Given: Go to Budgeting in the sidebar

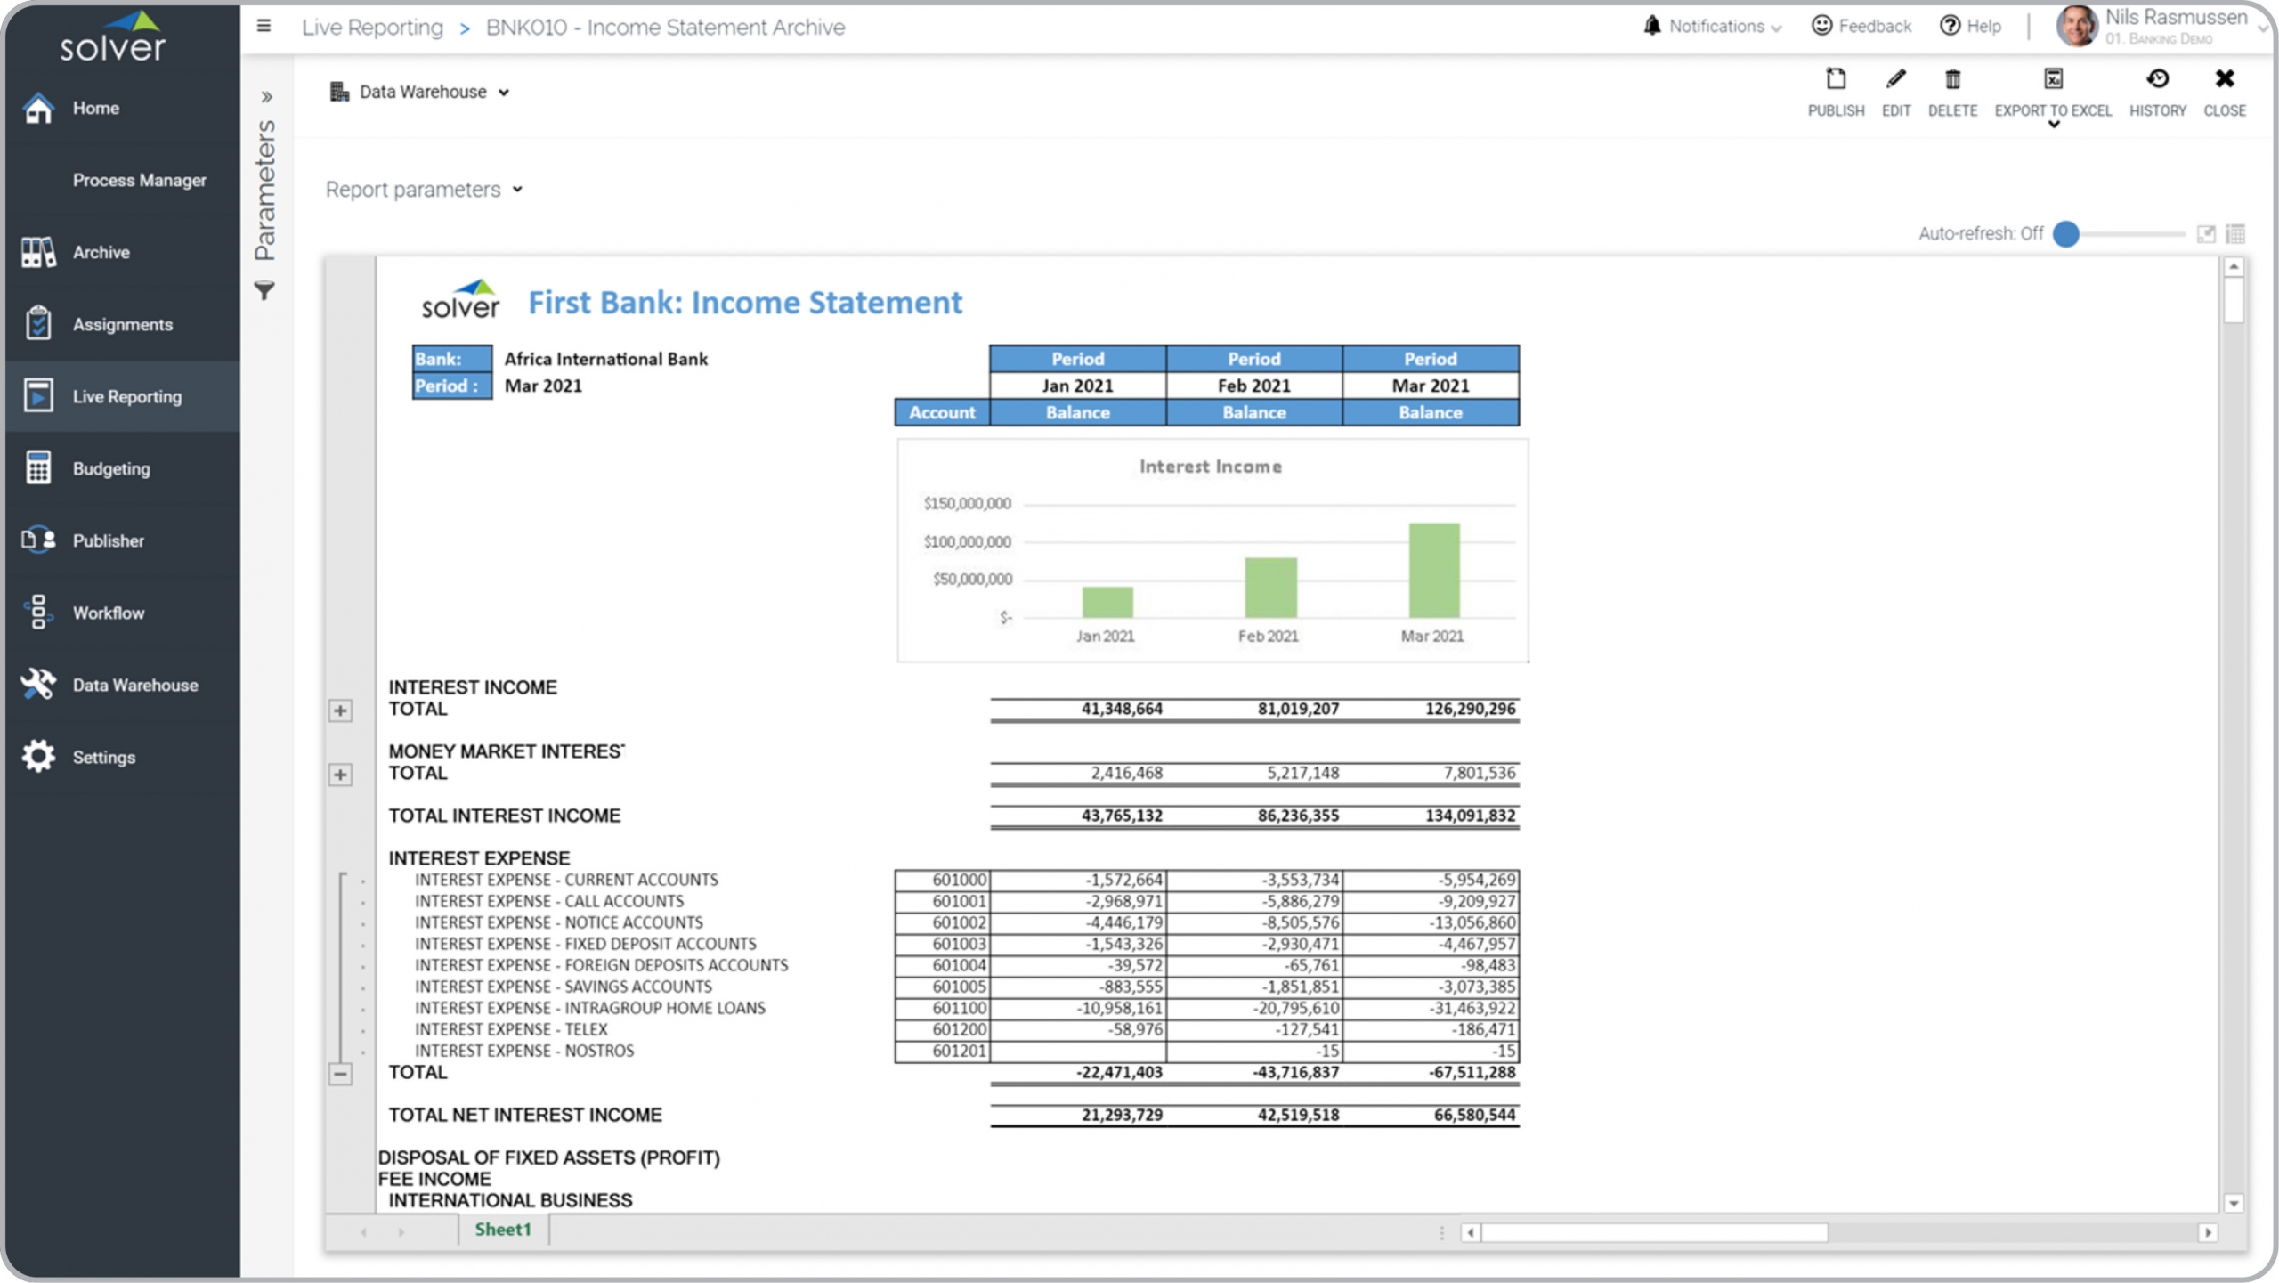Looking at the screenshot, I should click(111, 468).
